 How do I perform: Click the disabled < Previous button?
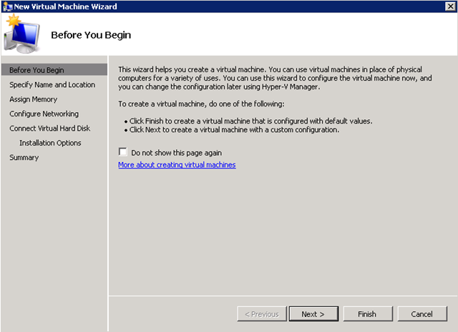click(262, 314)
